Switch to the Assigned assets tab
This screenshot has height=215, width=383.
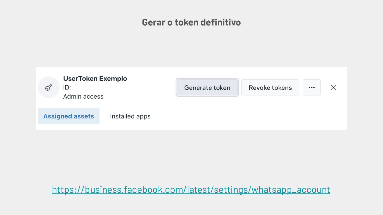69,116
